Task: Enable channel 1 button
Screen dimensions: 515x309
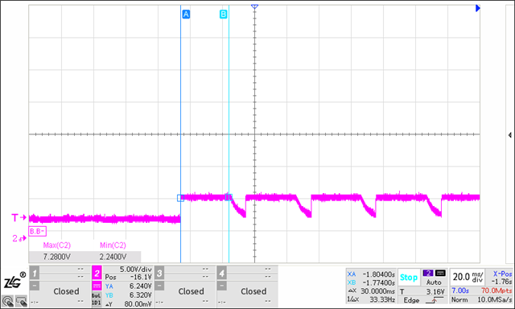Action: (35, 273)
